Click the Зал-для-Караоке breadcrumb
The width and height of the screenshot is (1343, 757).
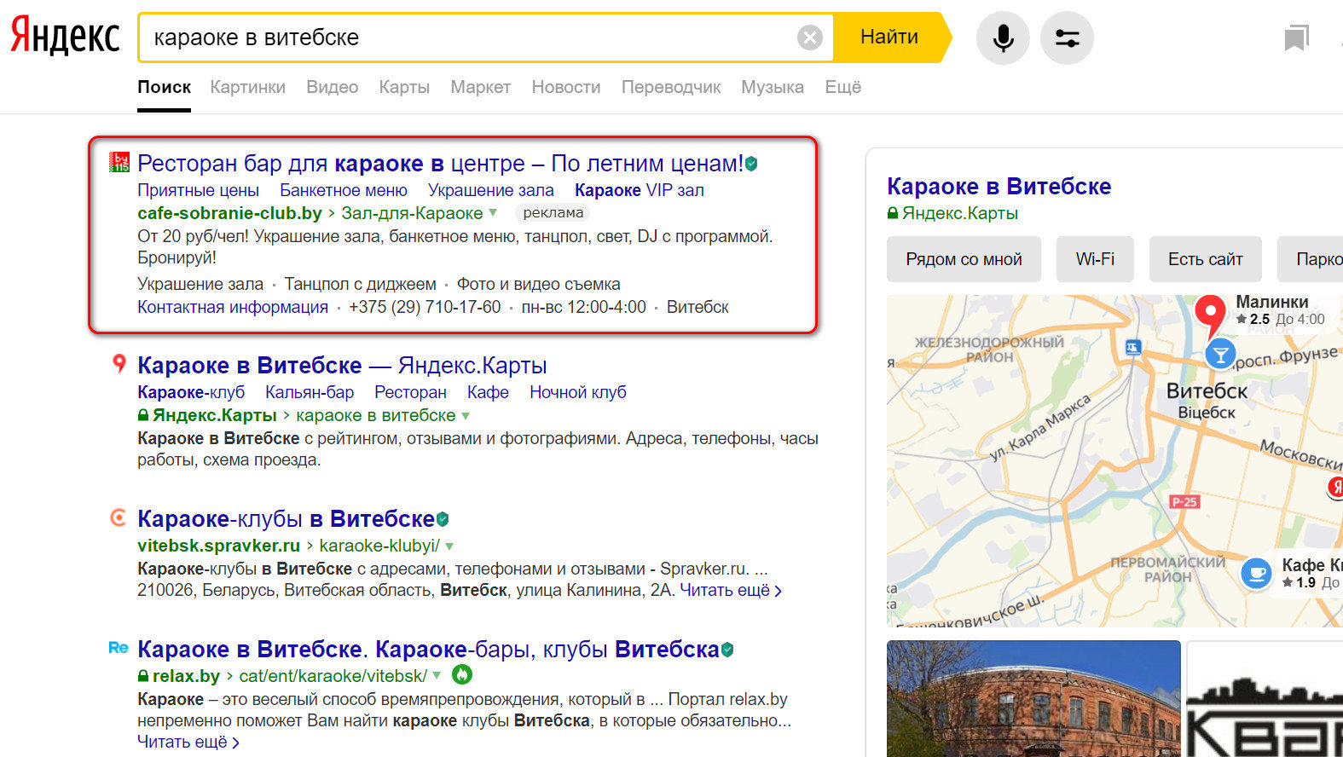click(412, 213)
